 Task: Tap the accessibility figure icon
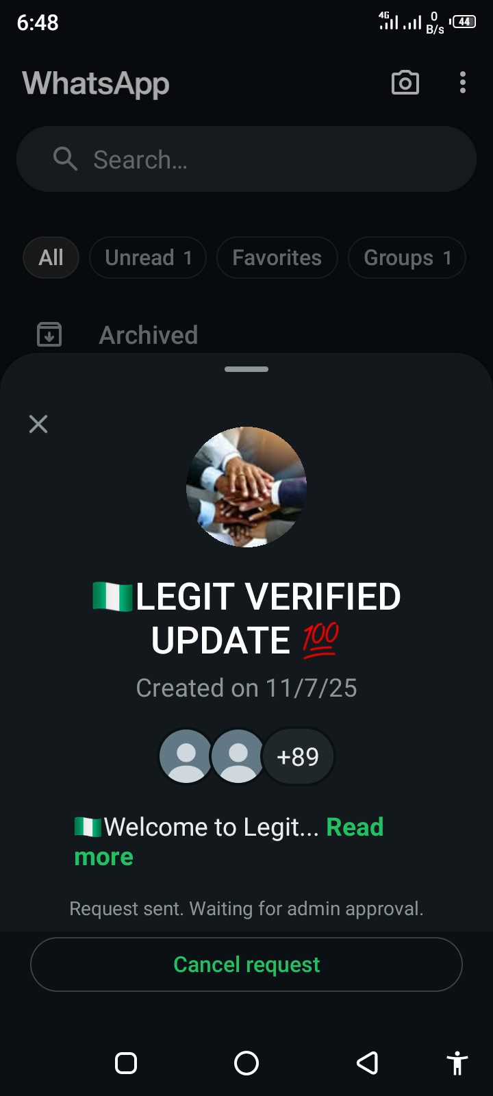tap(457, 1063)
